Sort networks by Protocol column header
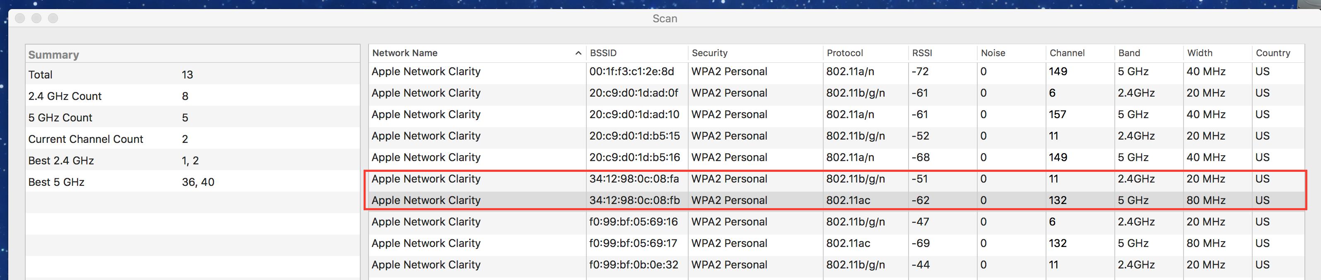The width and height of the screenshot is (1321, 280). [845, 52]
